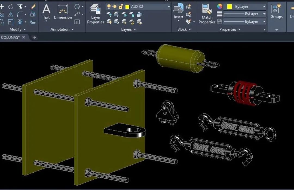Click the Thaw All Layers icon
Image resolution: width=294 pixels, height=190 pixels.
coord(124,22)
